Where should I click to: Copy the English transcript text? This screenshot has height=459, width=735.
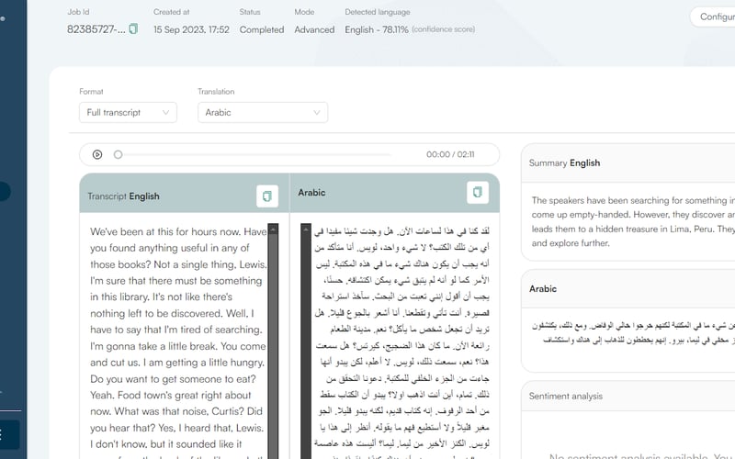click(267, 196)
